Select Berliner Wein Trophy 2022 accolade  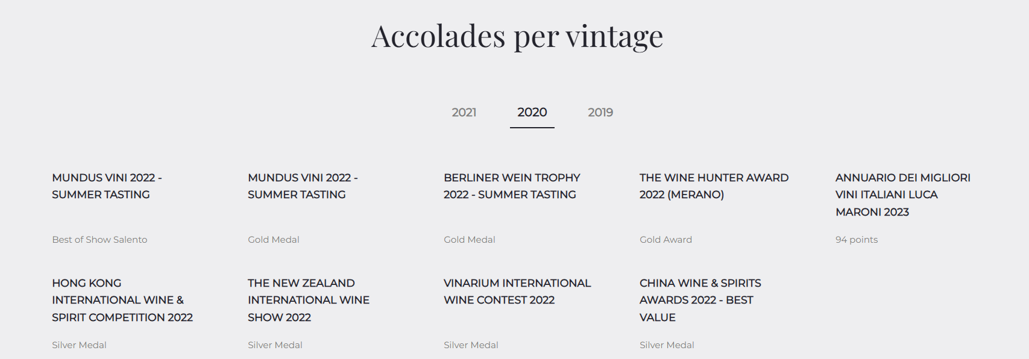(x=512, y=186)
